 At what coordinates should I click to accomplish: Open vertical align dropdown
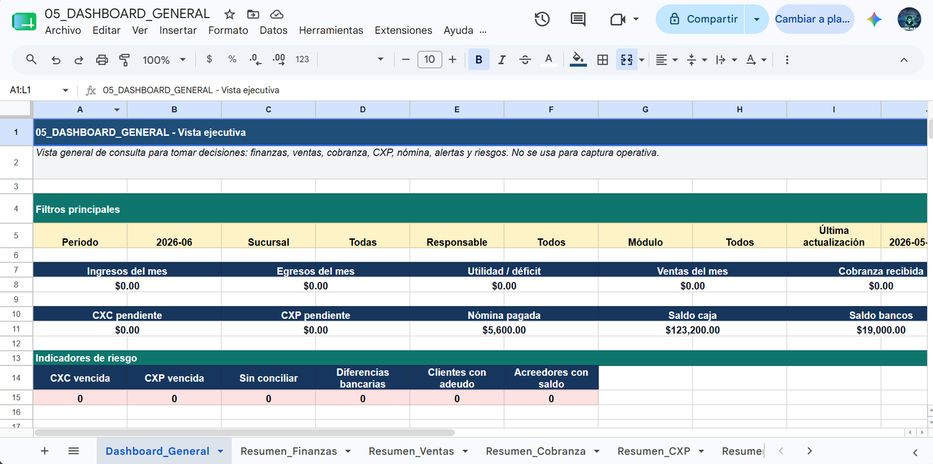(x=697, y=59)
